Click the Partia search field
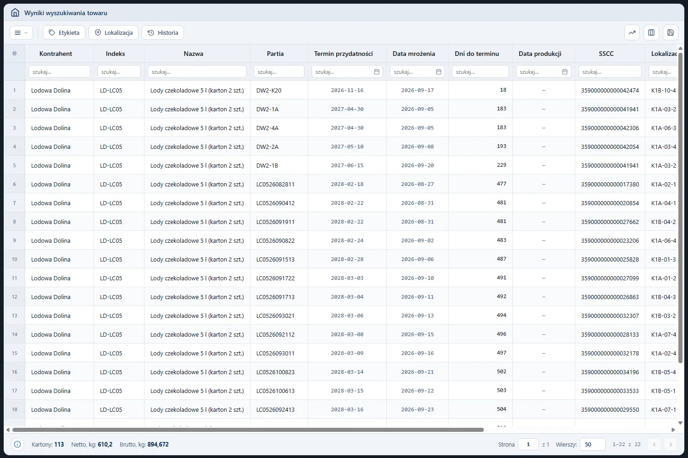688x458 pixels. pos(279,72)
